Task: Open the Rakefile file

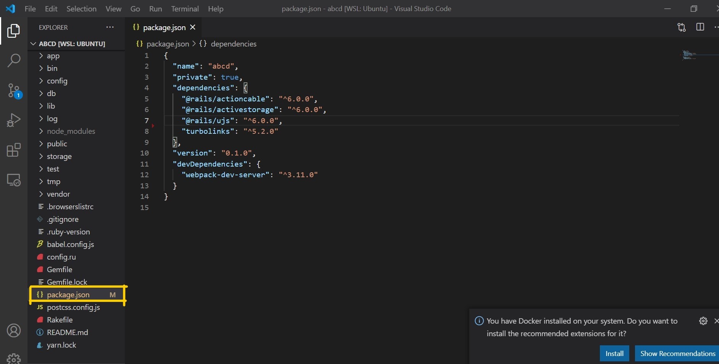Action: point(76,320)
